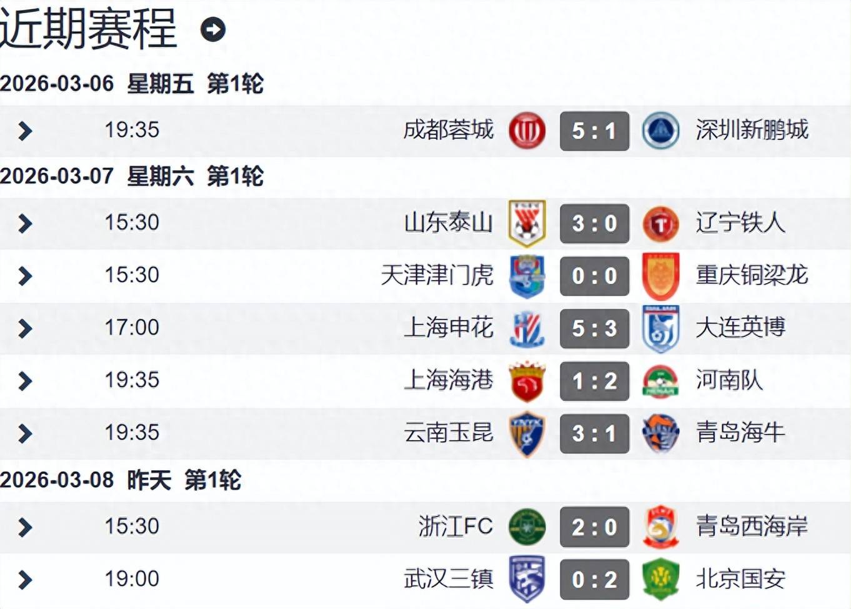Expand the 成都蓉城 match row chevron
The height and width of the screenshot is (609, 851).
click(25, 131)
